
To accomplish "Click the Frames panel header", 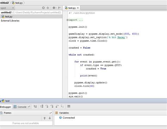I will click(x=26, y=113).
